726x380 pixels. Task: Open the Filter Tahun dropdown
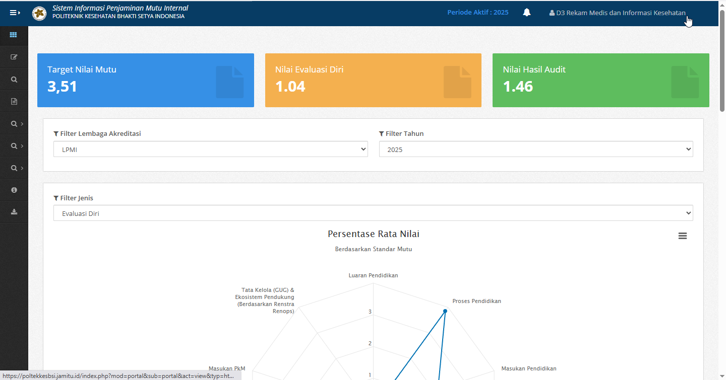tap(535, 149)
